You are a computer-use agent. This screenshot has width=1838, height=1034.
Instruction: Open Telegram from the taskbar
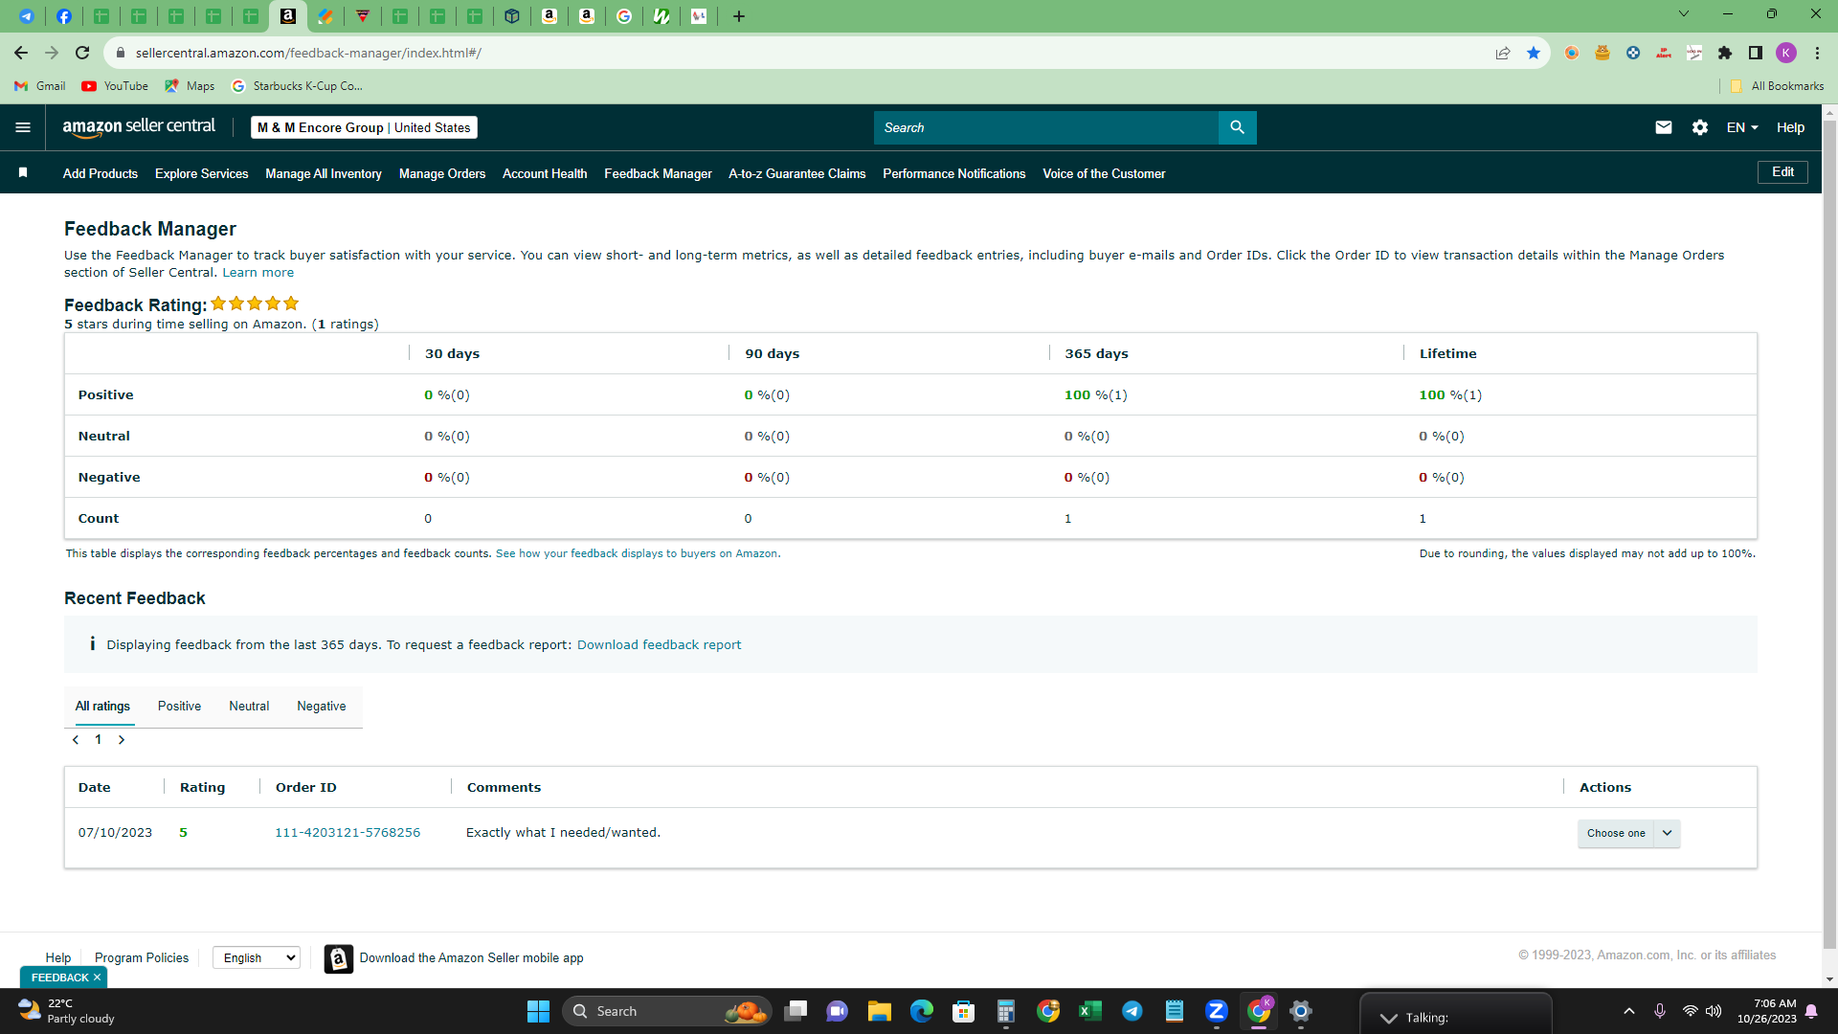coord(1132,1011)
